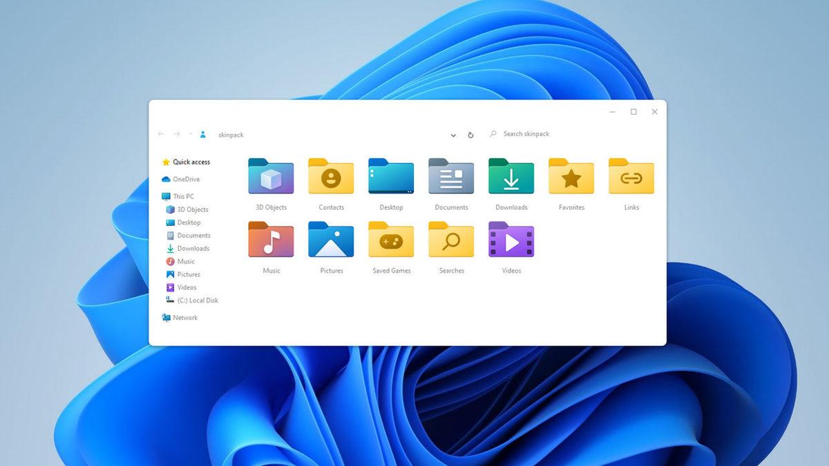Screen dimensions: 829x466
Task: Open the Favorites folder
Action: coord(571,177)
